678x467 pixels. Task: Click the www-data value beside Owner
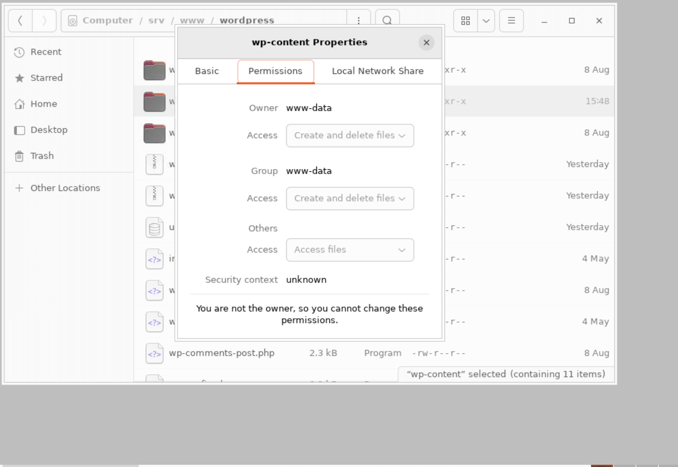point(309,108)
